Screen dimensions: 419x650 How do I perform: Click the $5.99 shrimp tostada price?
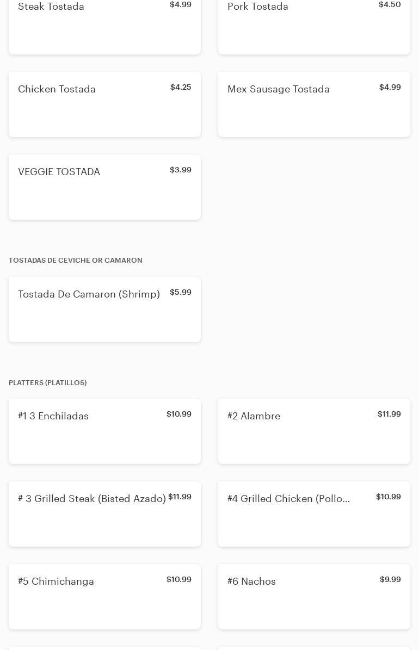coord(181,293)
